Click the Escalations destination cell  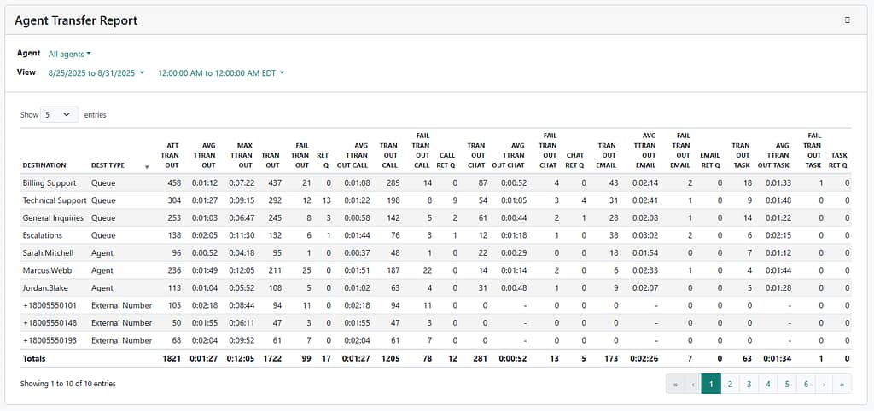pyautogui.click(x=43, y=235)
